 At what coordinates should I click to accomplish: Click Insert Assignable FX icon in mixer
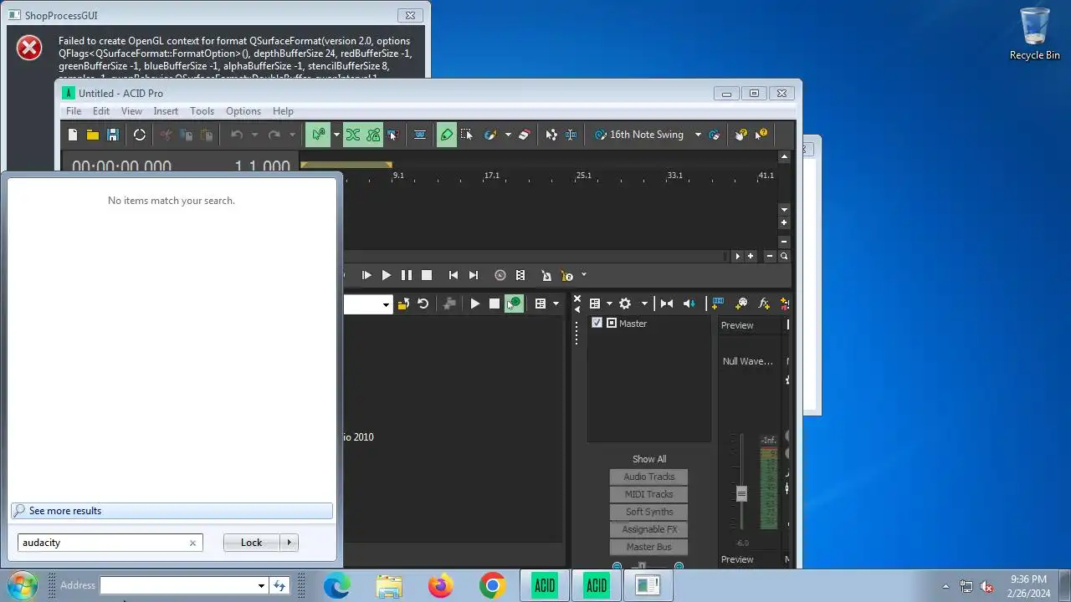[764, 304]
